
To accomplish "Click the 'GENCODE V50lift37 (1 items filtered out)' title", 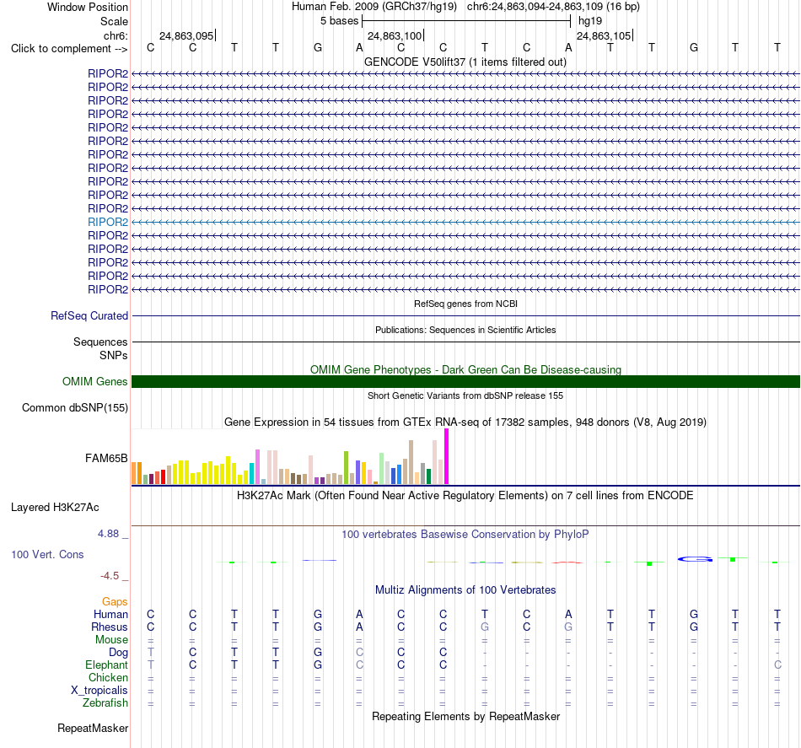I will click(465, 62).
